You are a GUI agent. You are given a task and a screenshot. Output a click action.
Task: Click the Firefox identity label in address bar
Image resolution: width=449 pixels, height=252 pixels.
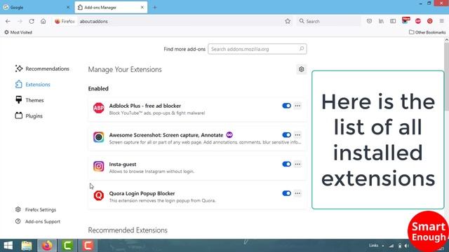[65, 21]
